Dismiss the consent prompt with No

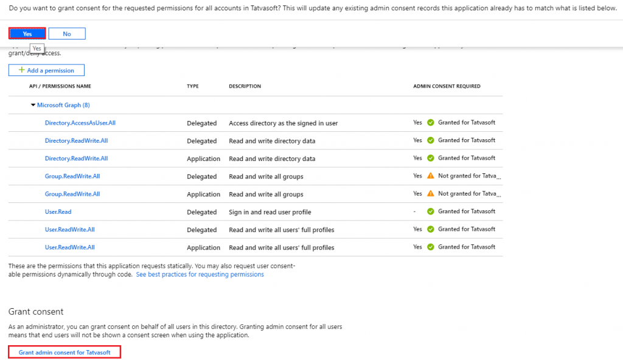[66, 33]
